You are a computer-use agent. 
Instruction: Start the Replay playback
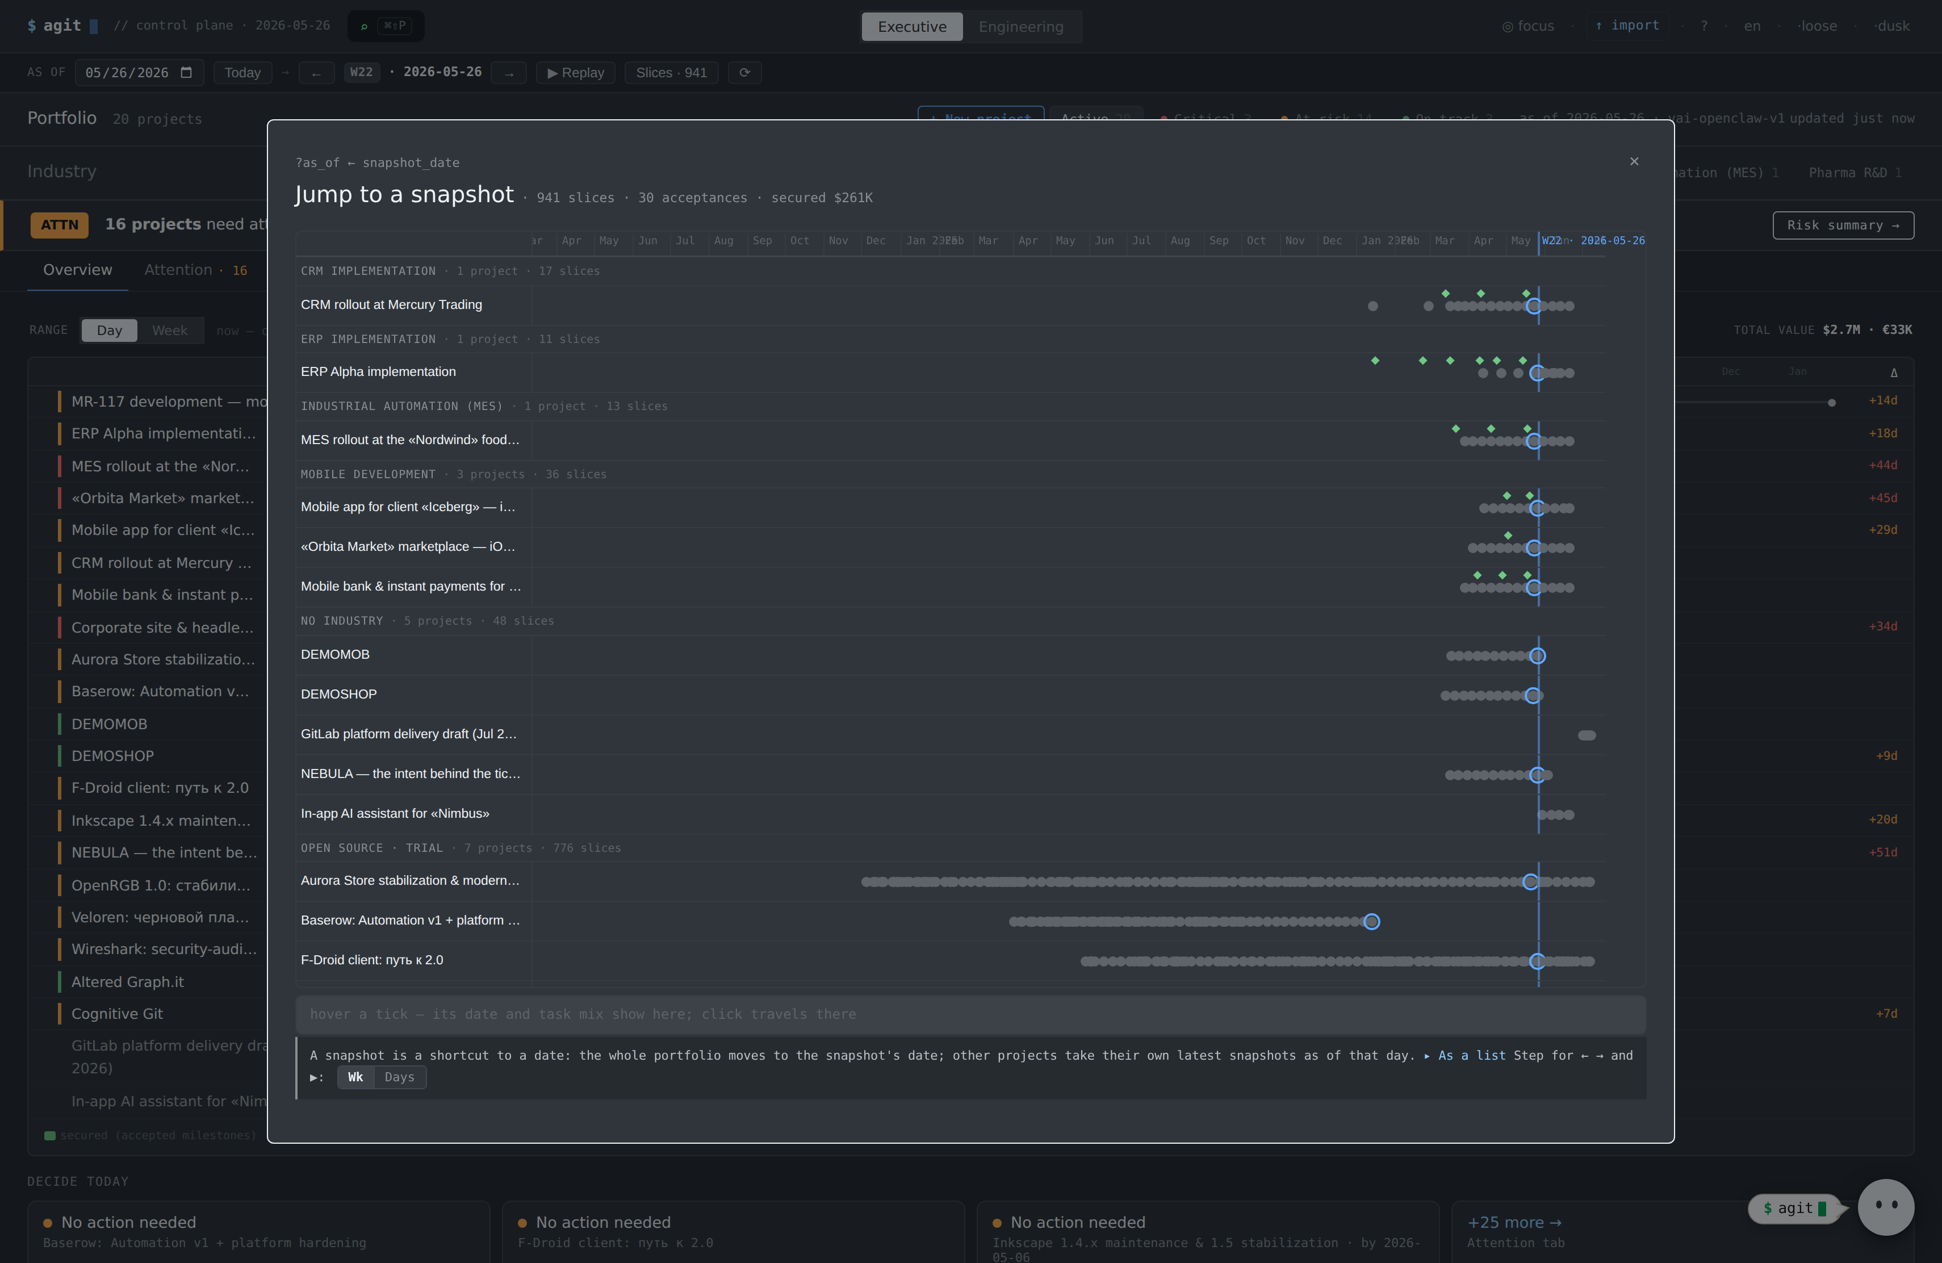(576, 73)
